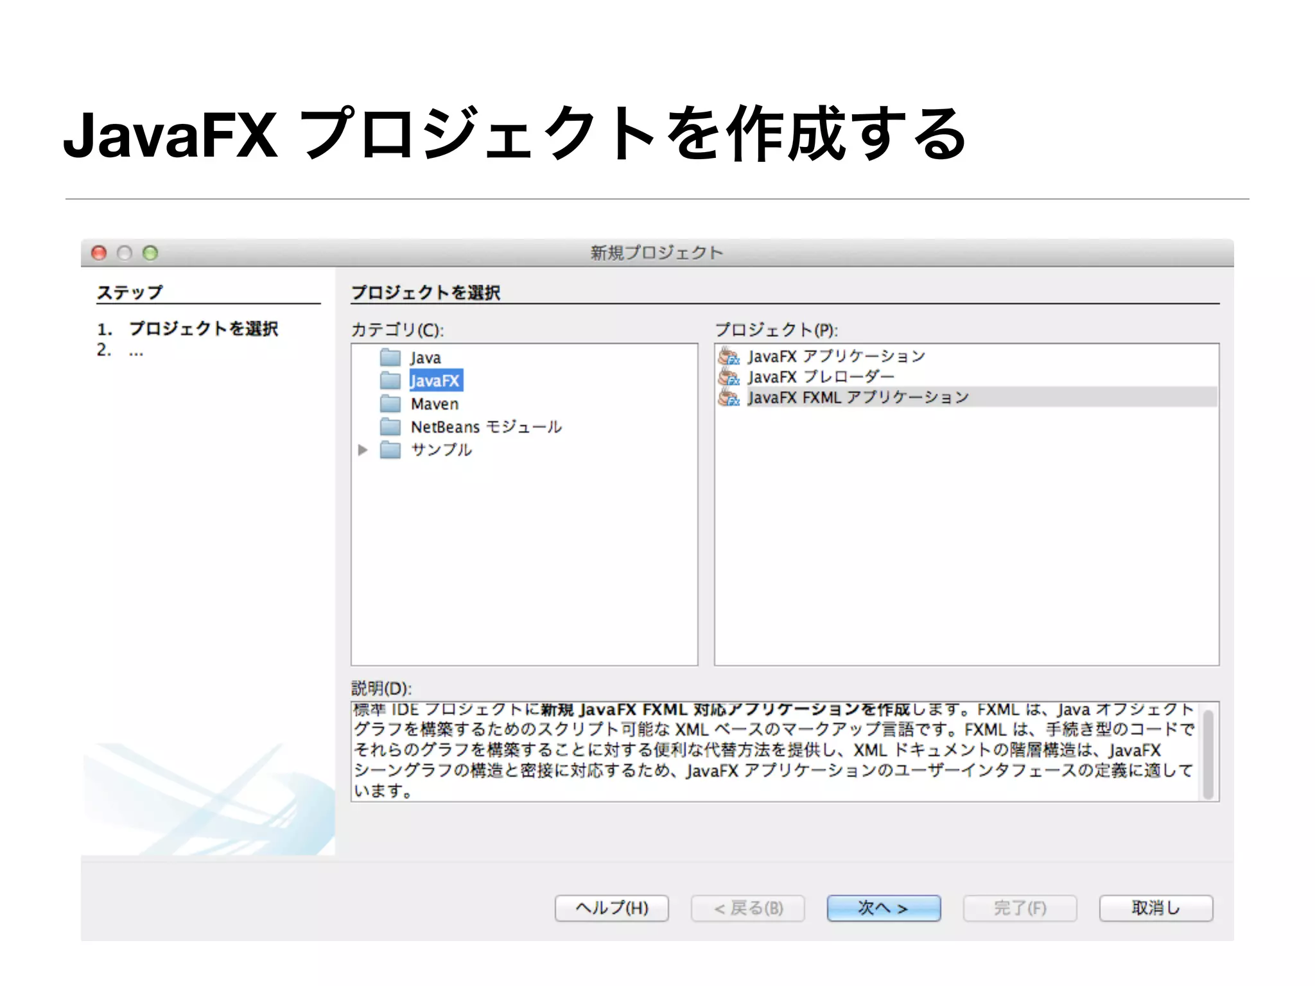Click the プロジェクト(P): label
The width and height of the screenshot is (1315, 986).
click(x=777, y=330)
